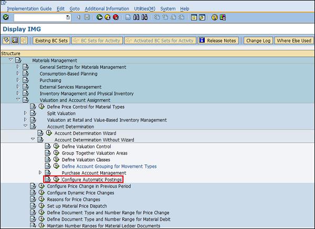
Task: Expand the Split Valuation node
Action: click(x=25, y=113)
